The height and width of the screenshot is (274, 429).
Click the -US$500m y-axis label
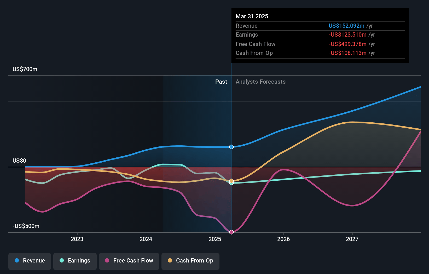pyautogui.click(x=26, y=226)
